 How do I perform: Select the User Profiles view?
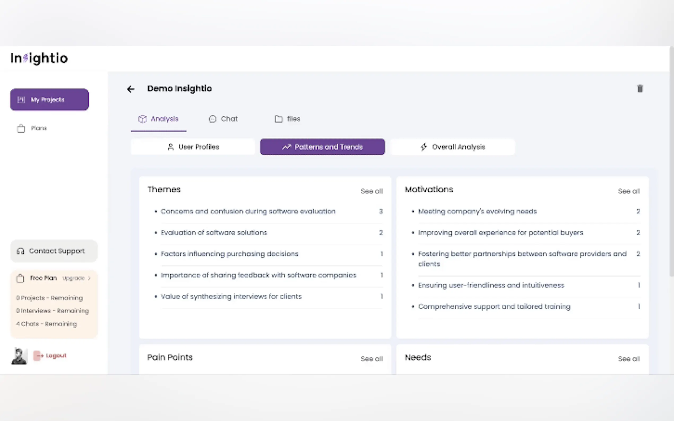point(193,147)
